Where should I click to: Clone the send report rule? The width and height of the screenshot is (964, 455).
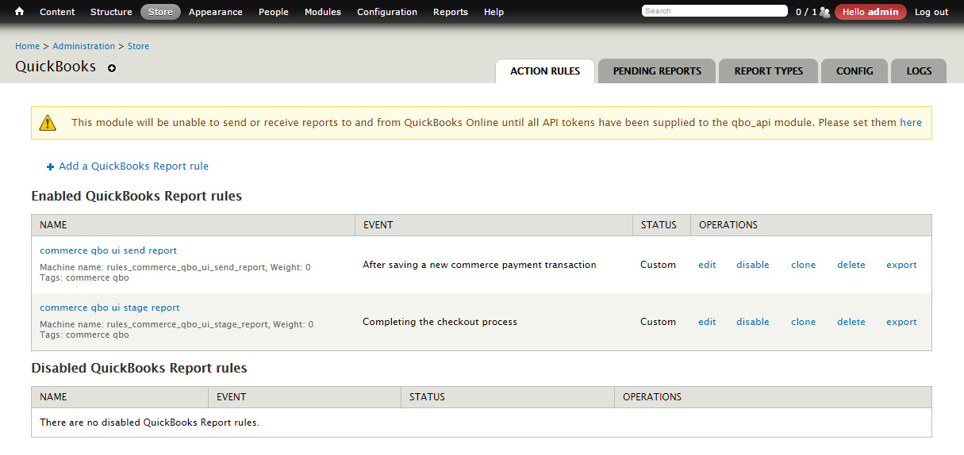[803, 265]
